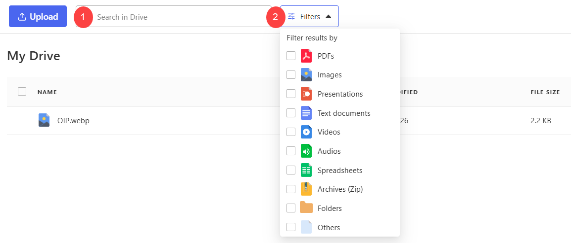This screenshot has width=571, height=243.
Task: Click the Audios filter icon
Action: pos(306,151)
